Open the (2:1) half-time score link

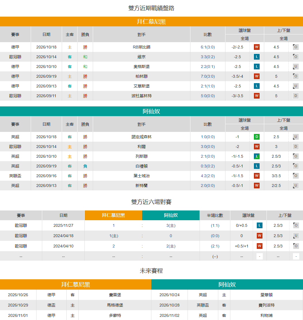(215, 246)
